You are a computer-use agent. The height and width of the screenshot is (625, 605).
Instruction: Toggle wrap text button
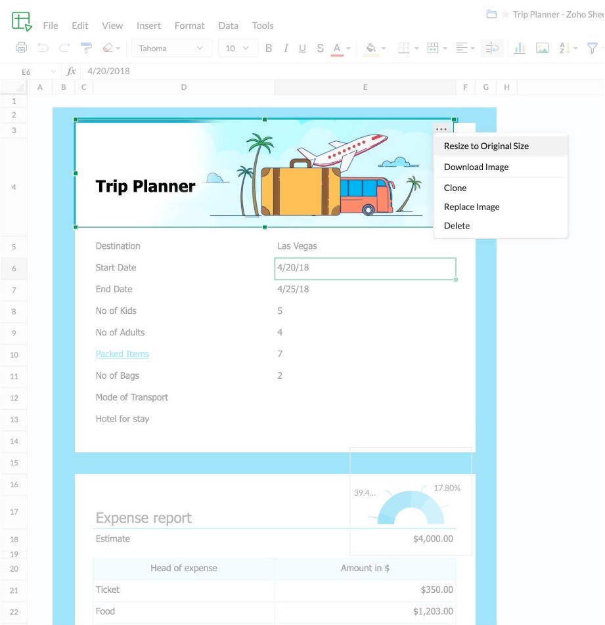coord(491,48)
